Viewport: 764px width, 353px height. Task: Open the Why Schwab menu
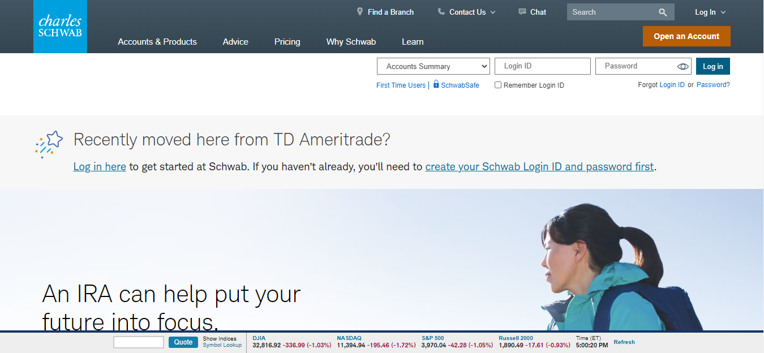point(351,42)
